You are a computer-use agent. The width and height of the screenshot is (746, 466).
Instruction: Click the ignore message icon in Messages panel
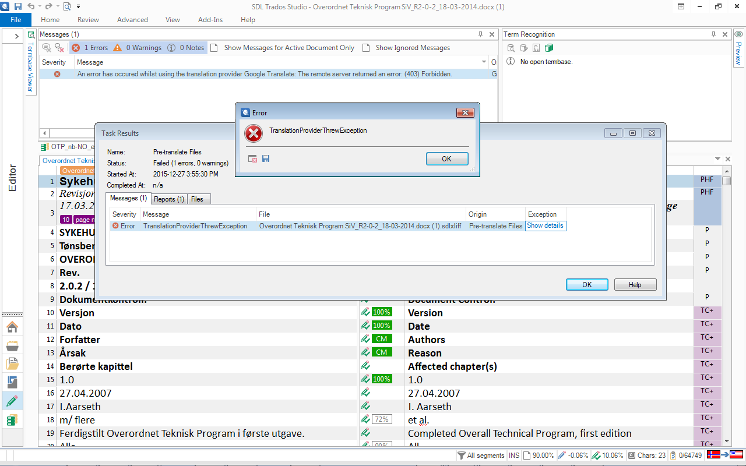pos(47,48)
